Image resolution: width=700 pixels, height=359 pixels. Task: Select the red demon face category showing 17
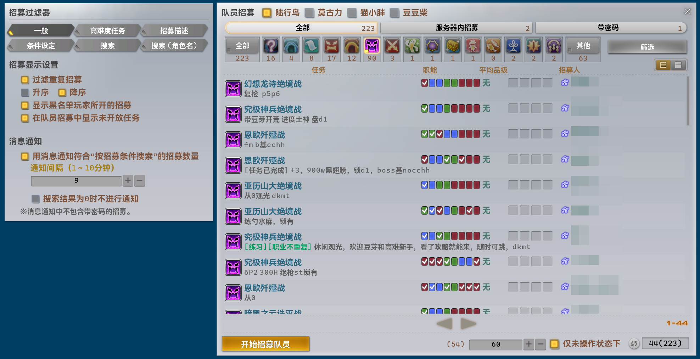coord(331,46)
